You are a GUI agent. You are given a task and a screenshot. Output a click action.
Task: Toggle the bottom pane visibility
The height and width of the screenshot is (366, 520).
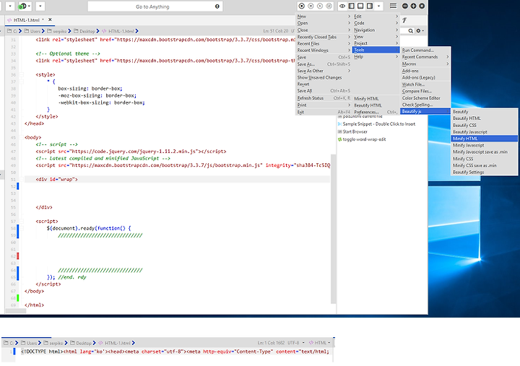tap(360, 6)
